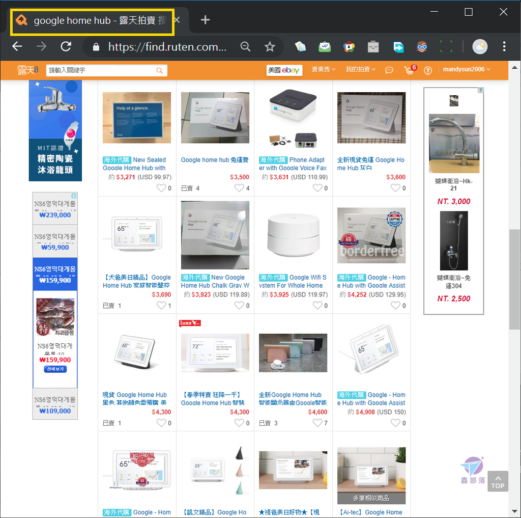Viewport: 521px width, 518px height.
Task: Click the ₩239,000 crab ad item
Action: [x=55, y=209]
